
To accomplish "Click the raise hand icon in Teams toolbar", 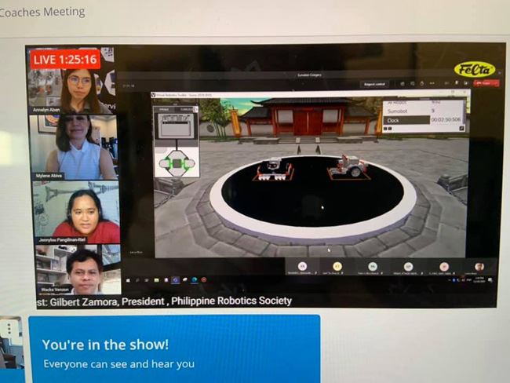I will click(422, 84).
